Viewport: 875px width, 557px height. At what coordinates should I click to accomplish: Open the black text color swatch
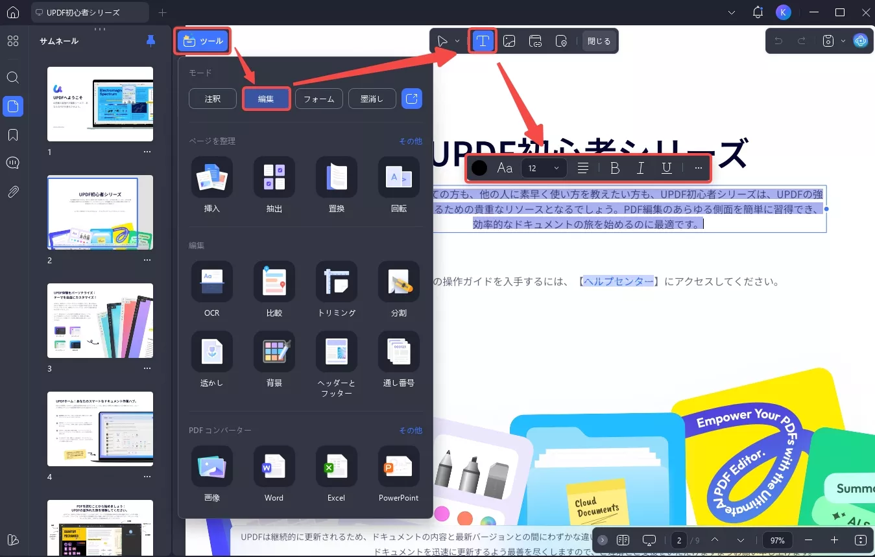479,168
